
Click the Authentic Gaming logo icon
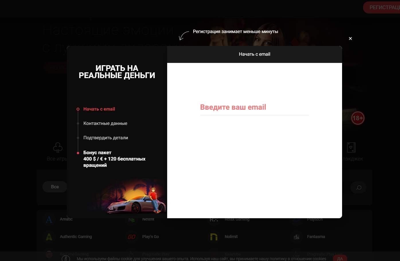(49, 237)
